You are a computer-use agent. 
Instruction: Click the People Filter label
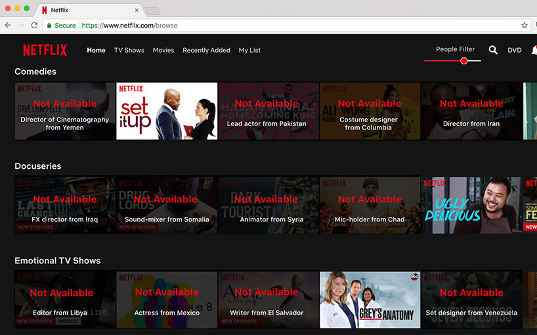pyautogui.click(x=455, y=49)
